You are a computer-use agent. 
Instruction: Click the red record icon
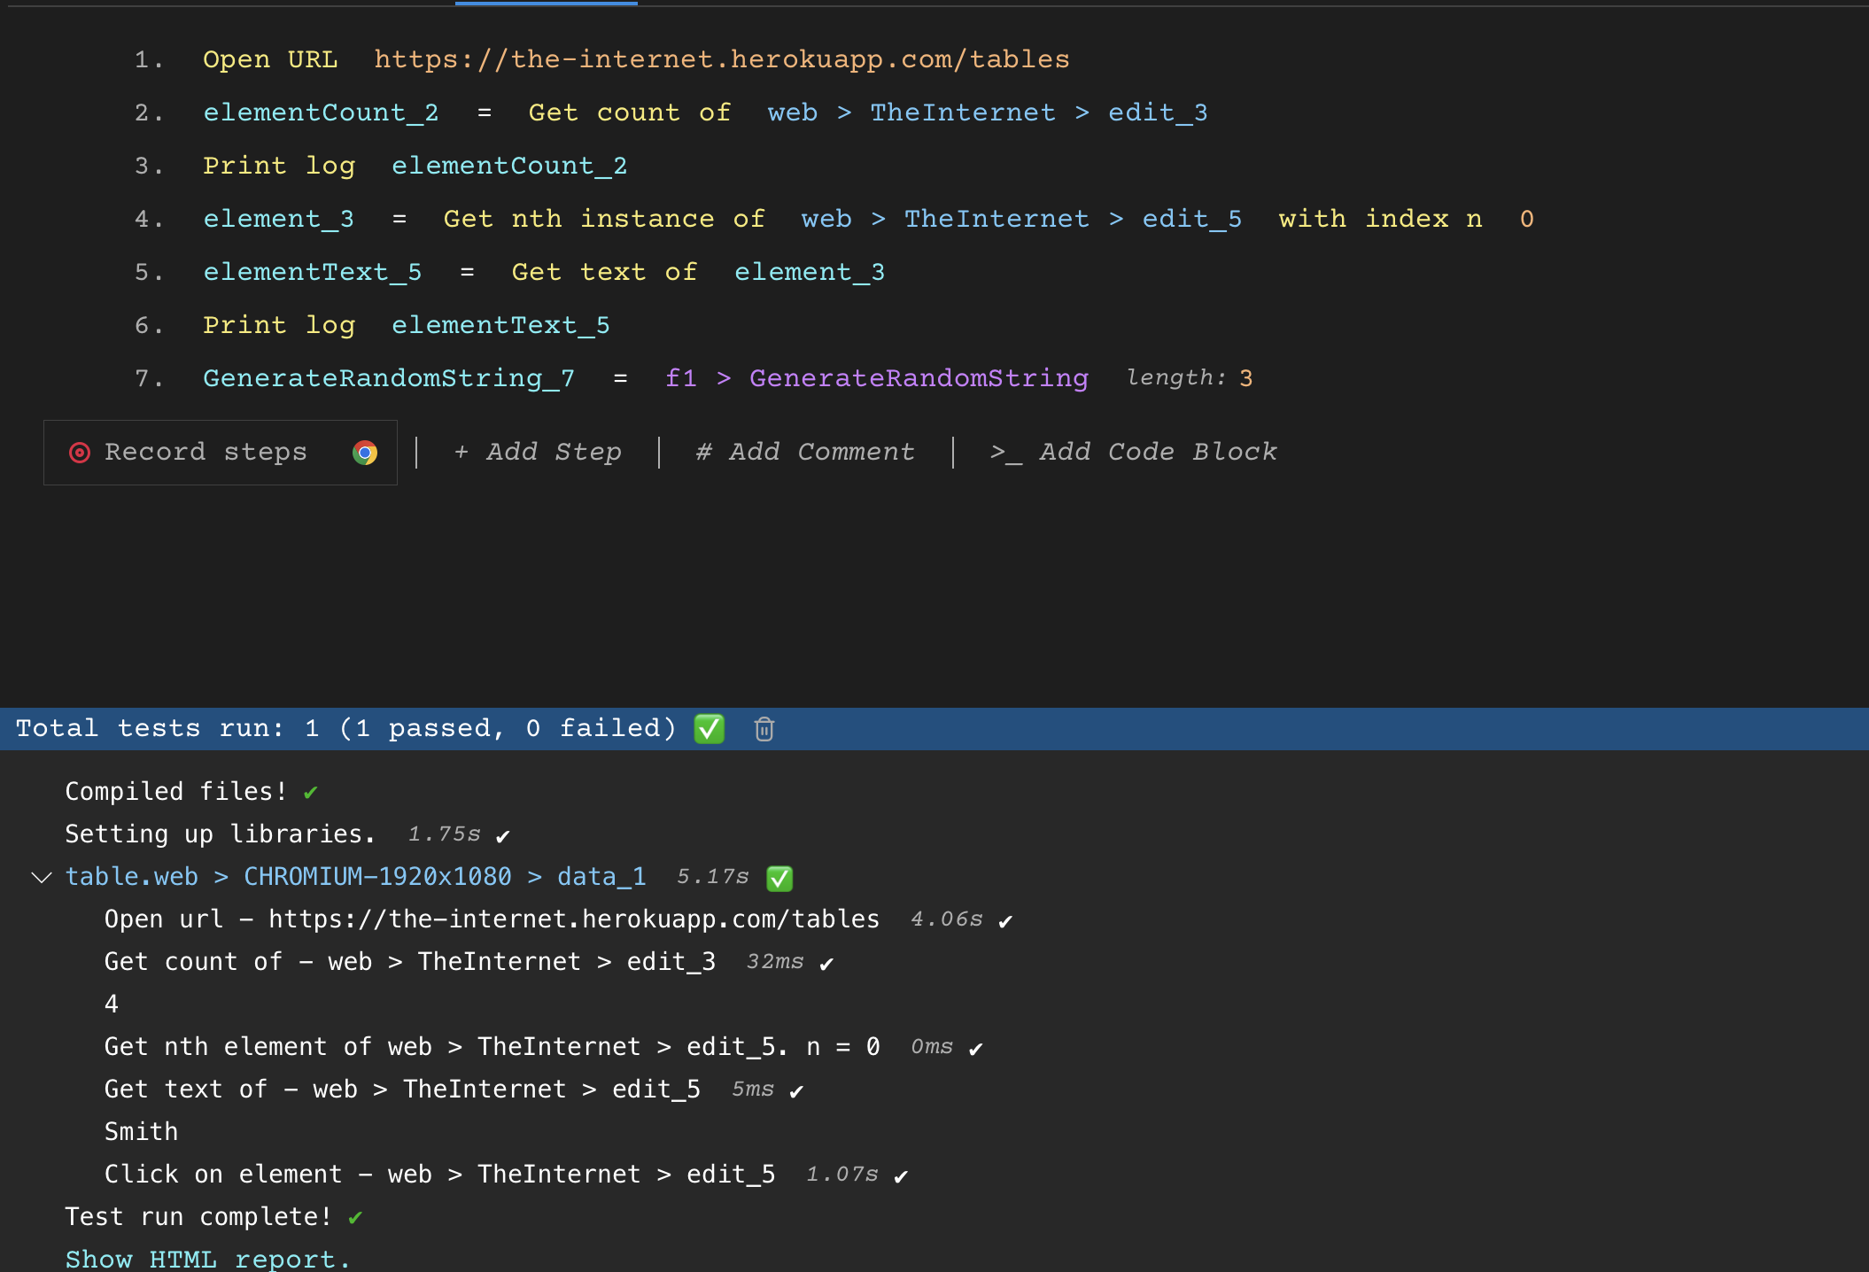click(x=80, y=453)
